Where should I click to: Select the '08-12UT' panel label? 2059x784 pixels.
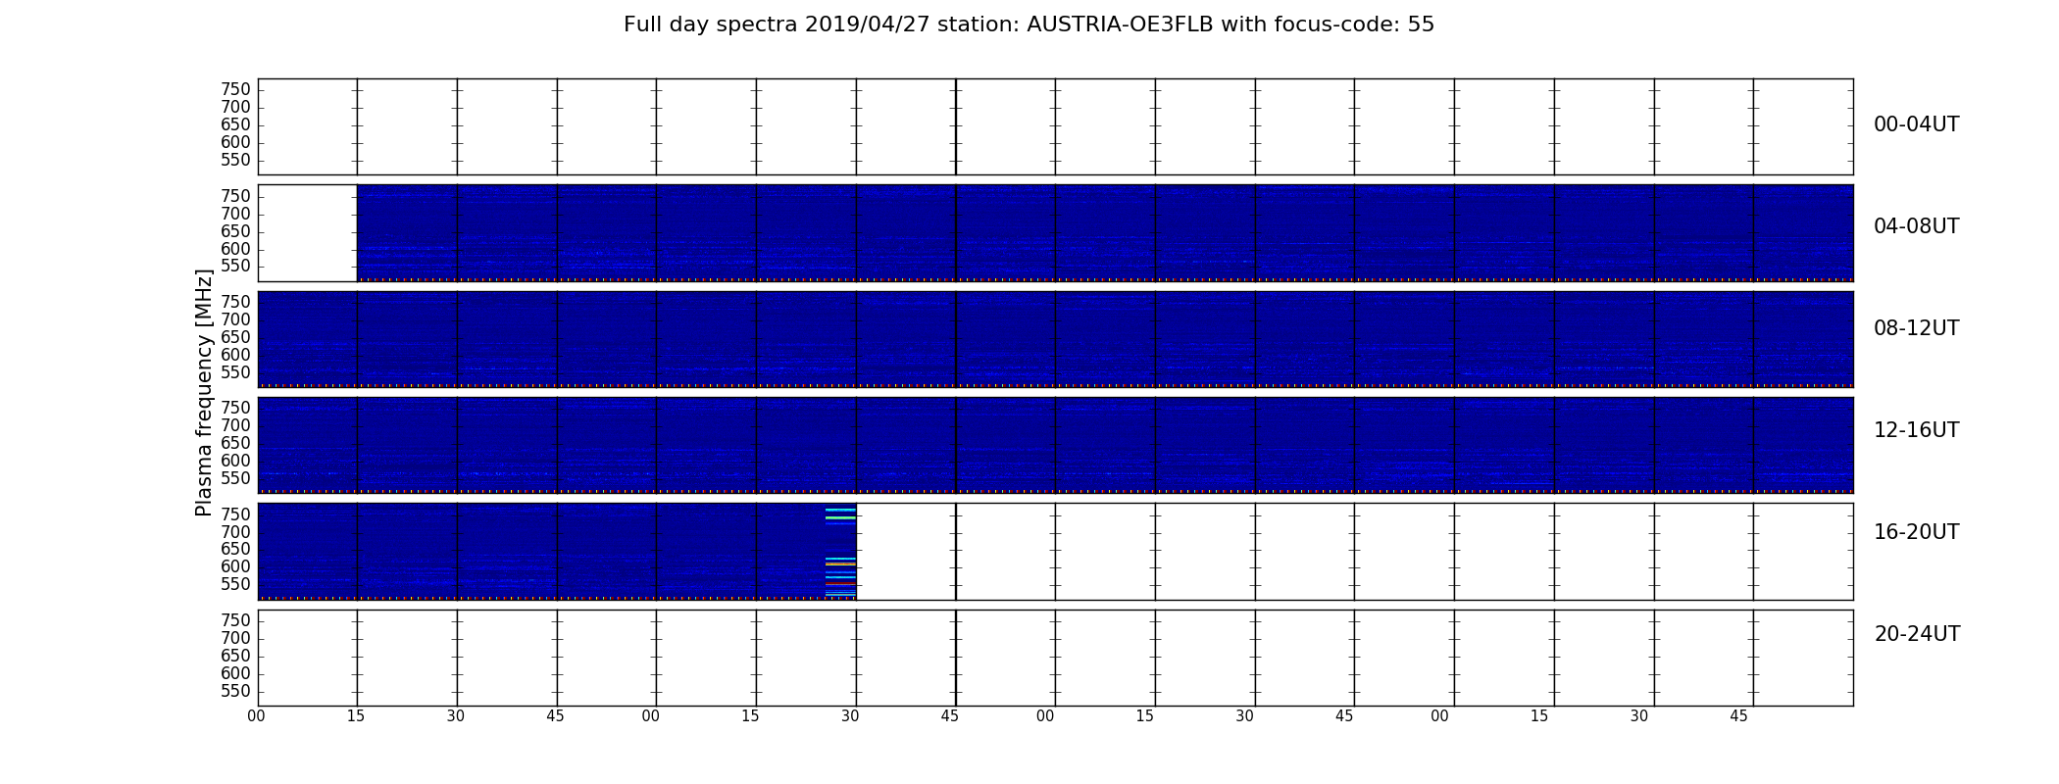1916,328
